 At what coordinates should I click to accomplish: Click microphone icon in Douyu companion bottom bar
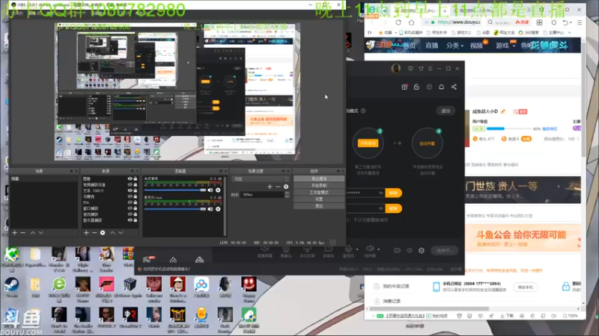click(348, 249)
